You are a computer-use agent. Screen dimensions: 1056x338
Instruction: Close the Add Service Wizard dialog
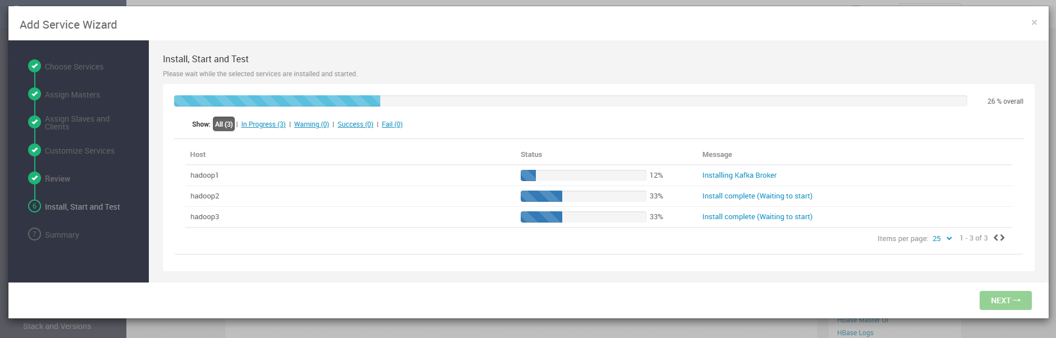tap(1034, 22)
